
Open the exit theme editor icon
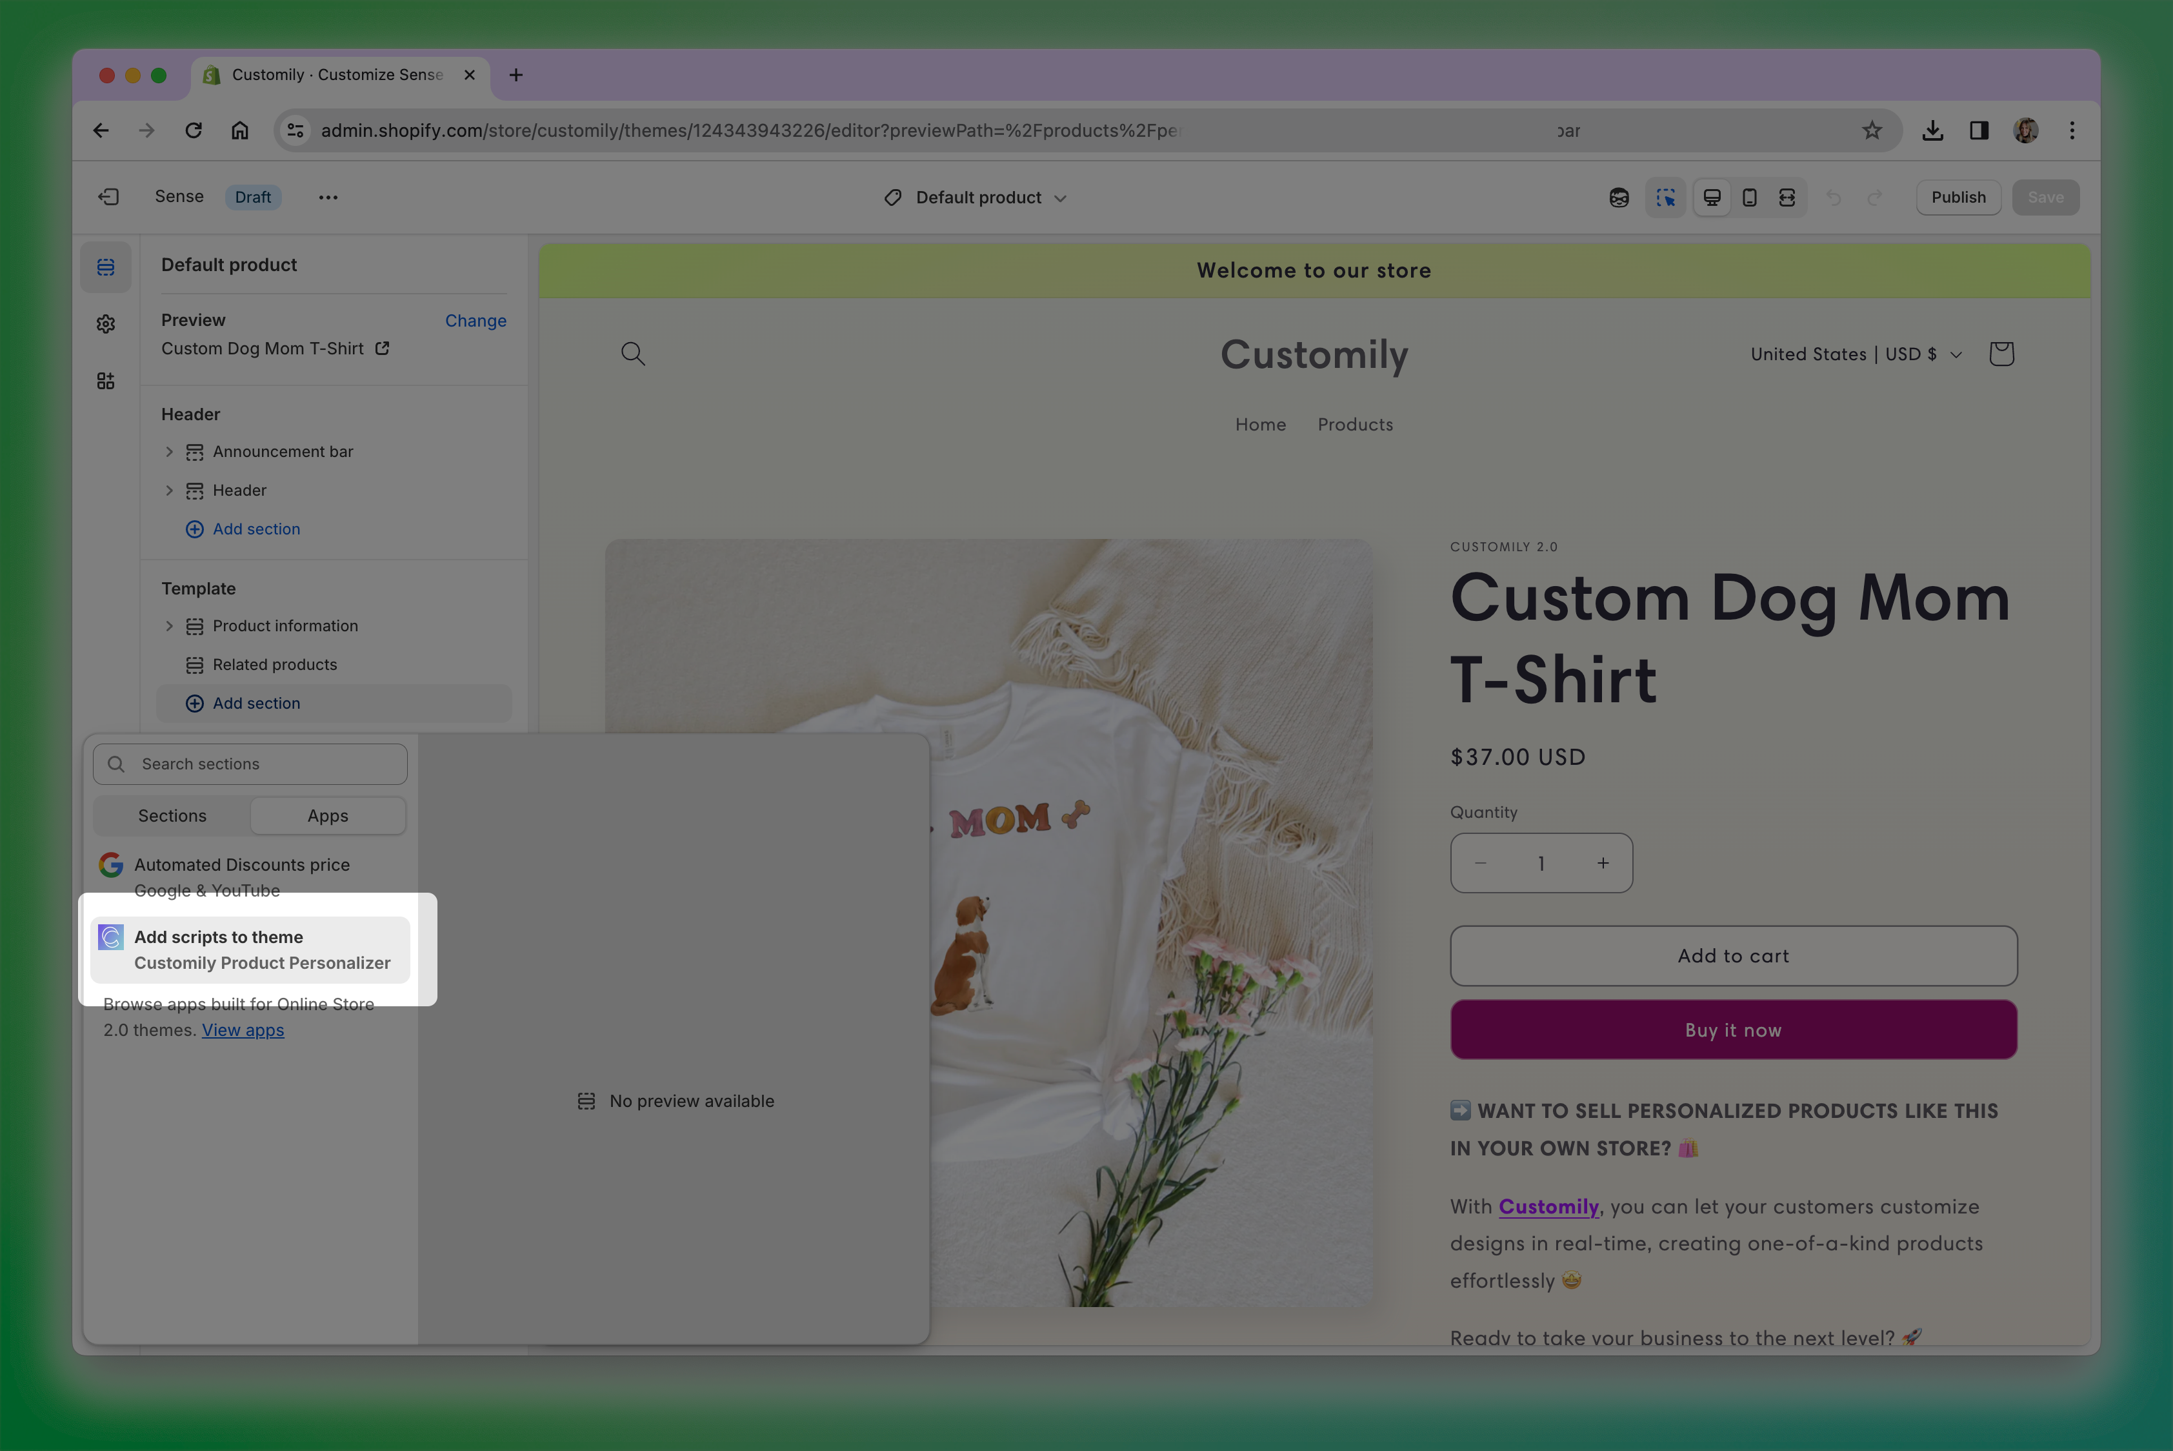point(108,196)
